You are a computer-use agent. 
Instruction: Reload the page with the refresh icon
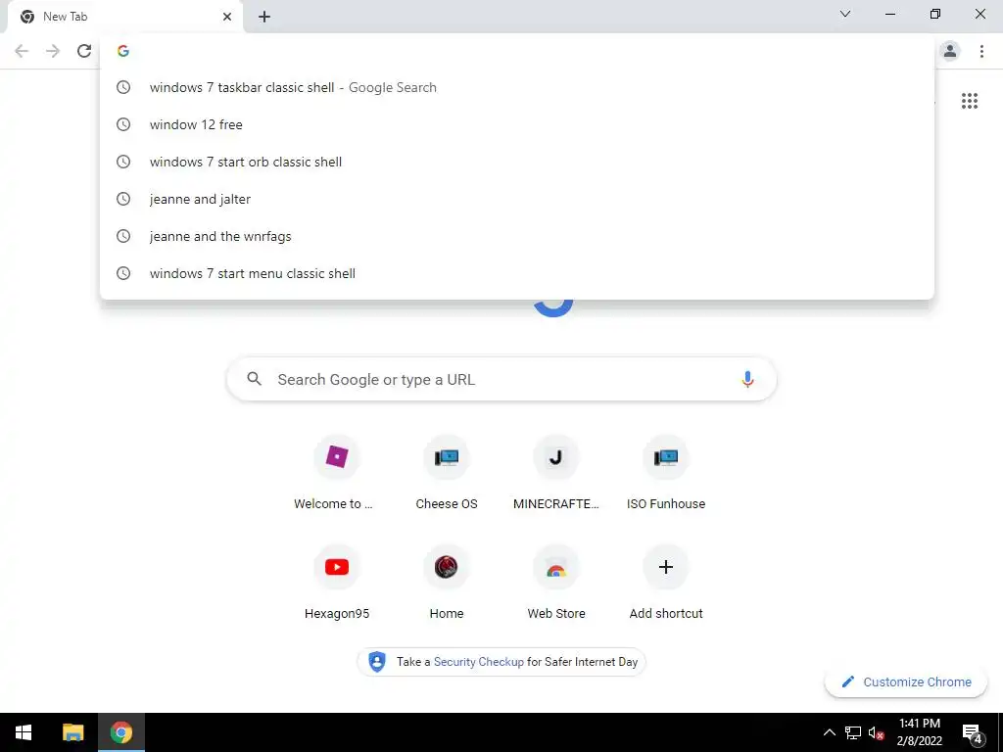(84, 51)
